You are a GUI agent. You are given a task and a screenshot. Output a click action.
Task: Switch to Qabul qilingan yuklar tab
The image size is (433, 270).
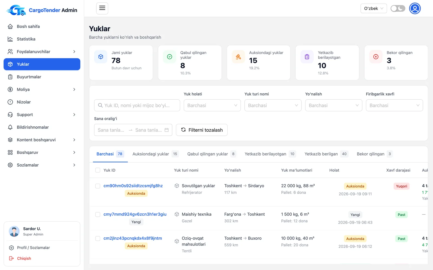212,154
